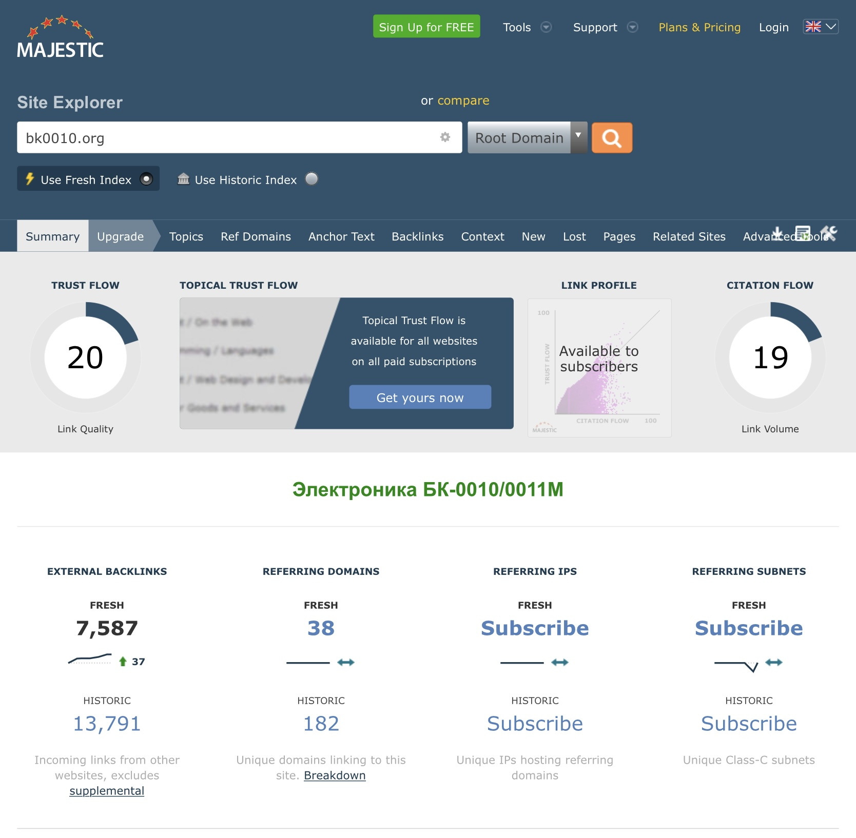Click the lightning bolt Fresh Index icon
Screen dimensions: 856x838
tap(30, 179)
